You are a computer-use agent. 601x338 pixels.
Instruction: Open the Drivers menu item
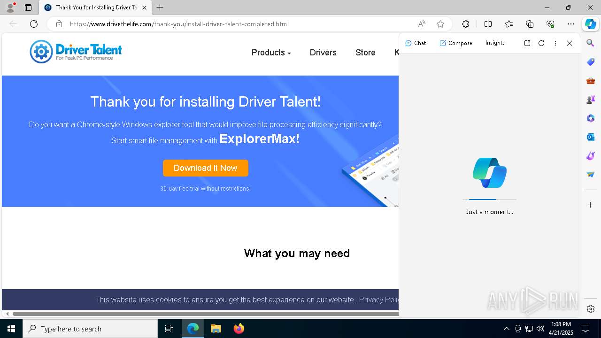point(323,53)
